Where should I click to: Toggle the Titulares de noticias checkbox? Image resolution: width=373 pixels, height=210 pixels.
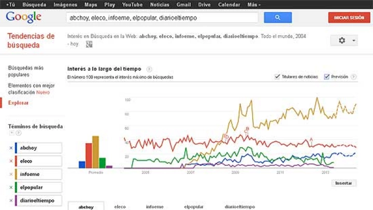277,77
